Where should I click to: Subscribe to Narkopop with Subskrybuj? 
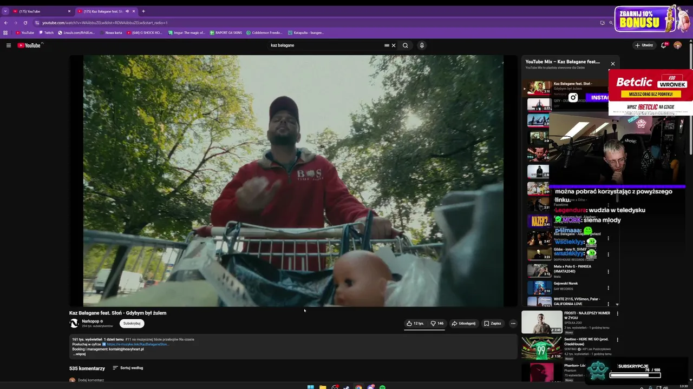[x=132, y=324]
